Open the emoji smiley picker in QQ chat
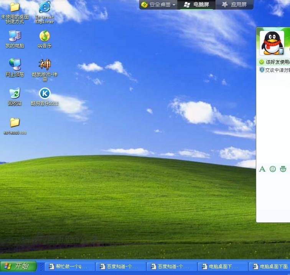 point(273,169)
